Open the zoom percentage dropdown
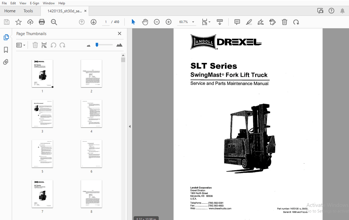Screen dimensions: 349x220 [193, 22]
